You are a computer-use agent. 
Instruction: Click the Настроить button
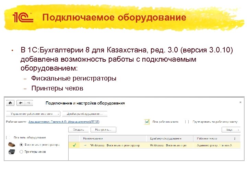[x=103, y=129]
